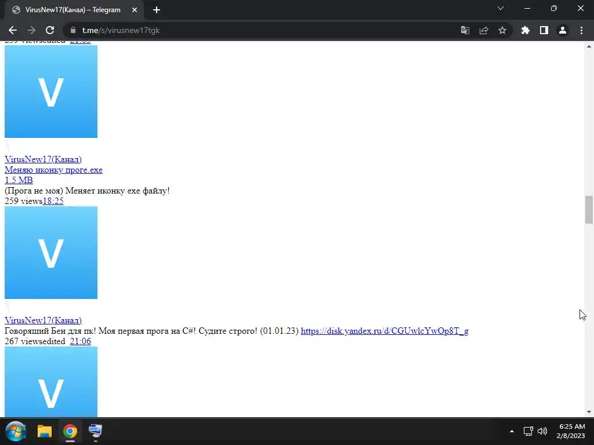Screen dimensions: 594x445
Task: Open the 18:25 message timestamp link
Action: pos(53,201)
